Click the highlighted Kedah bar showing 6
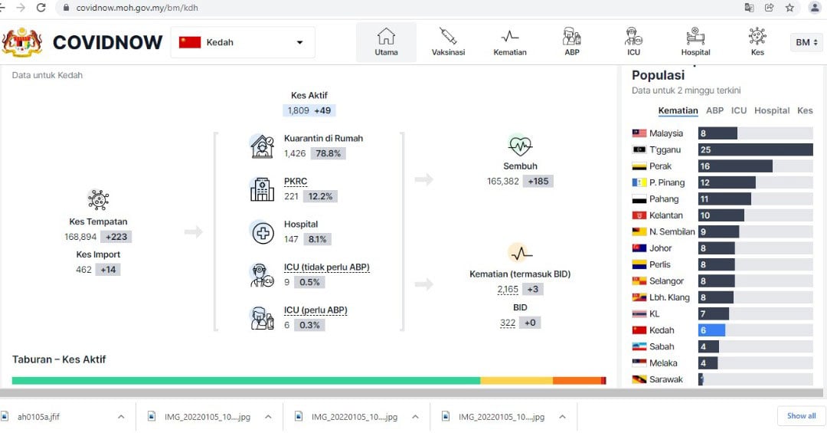Viewport: 827px width, 433px height. point(711,330)
